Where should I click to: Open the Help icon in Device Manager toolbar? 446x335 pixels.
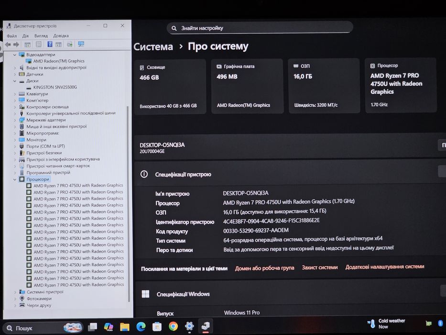coord(50,44)
